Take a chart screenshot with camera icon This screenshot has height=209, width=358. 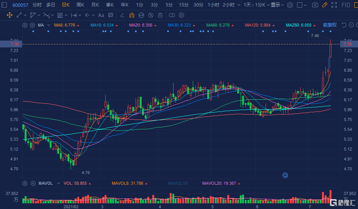coord(315,5)
